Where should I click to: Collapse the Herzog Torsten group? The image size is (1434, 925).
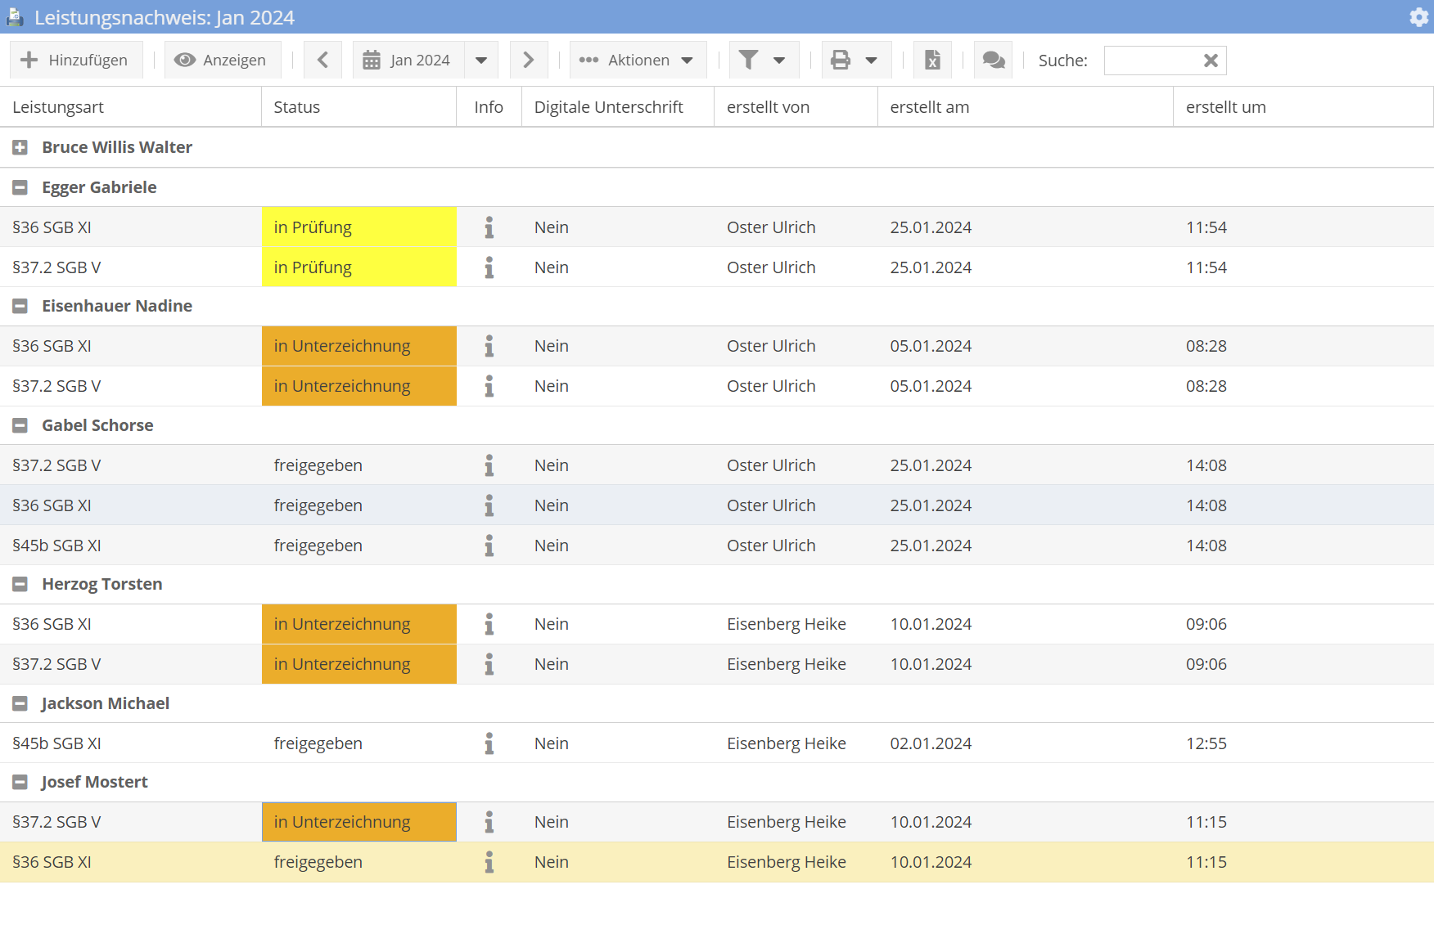click(x=20, y=584)
